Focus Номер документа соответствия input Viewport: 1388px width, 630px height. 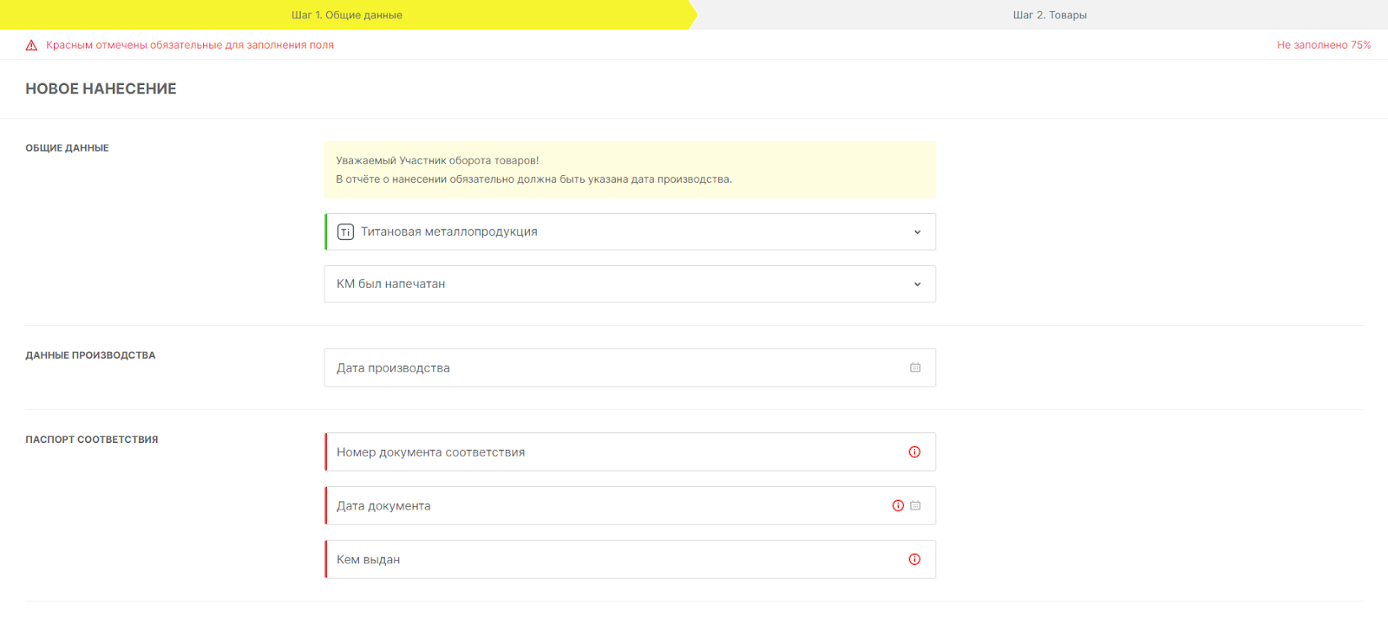click(x=630, y=451)
